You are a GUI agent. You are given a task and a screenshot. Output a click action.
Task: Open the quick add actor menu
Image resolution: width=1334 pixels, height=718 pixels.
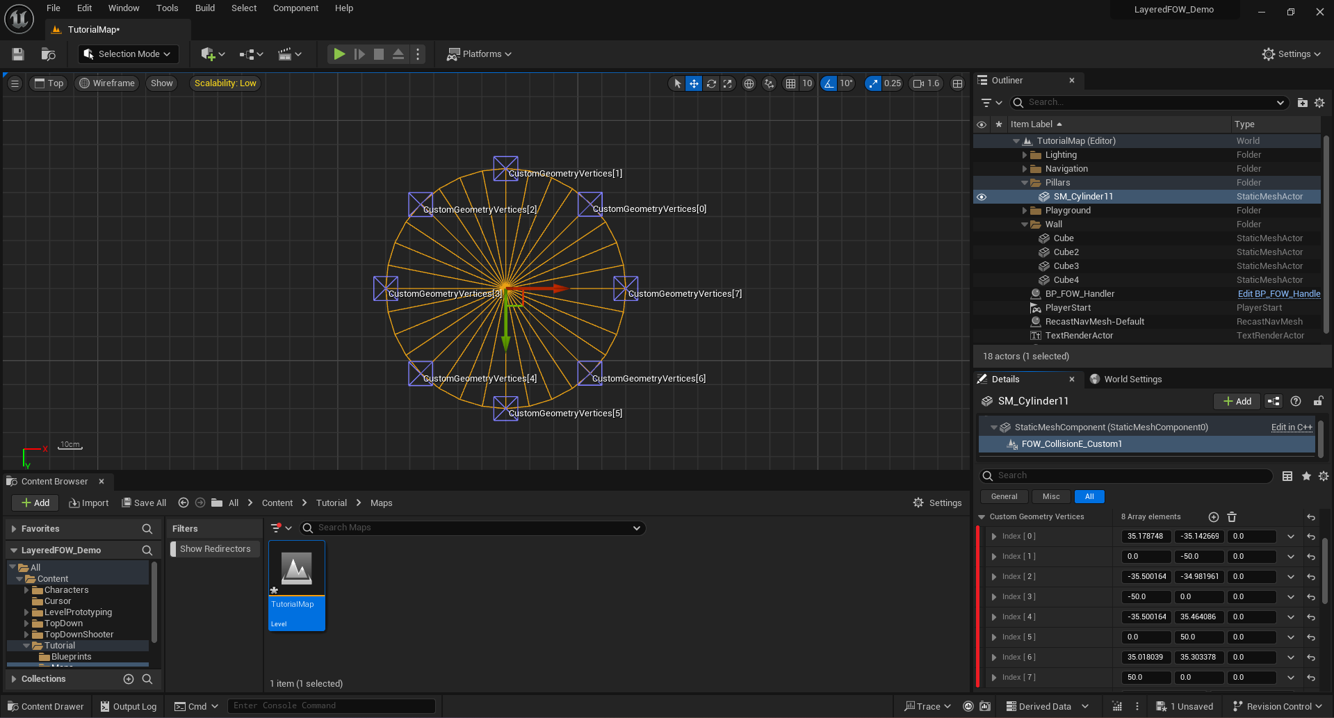coord(213,54)
